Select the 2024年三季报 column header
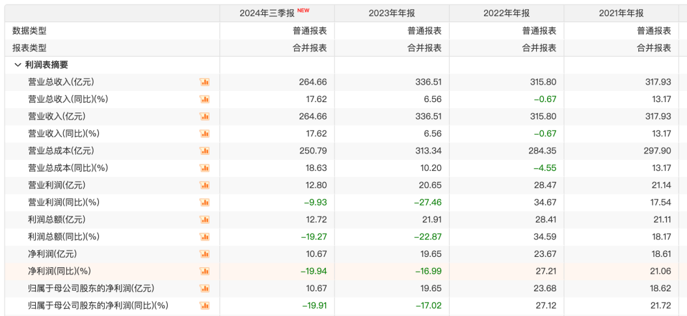 [269, 13]
